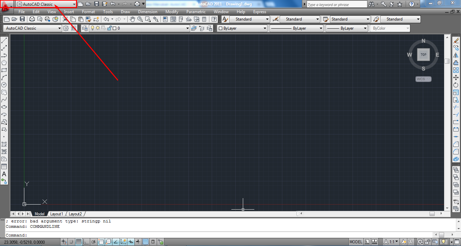This screenshot has width=461, height=246.
Task: Select the Array modify tool
Action: [x=456, y=70]
